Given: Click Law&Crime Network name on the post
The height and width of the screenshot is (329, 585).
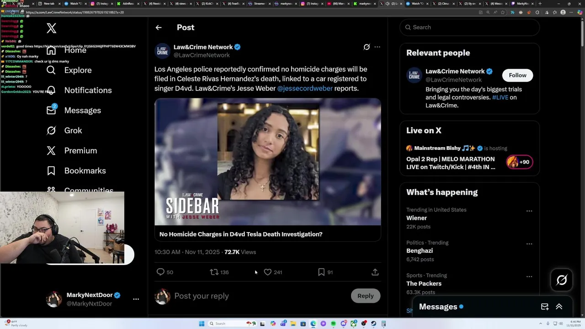Looking at the screenshot, I should tap(203, 47).
